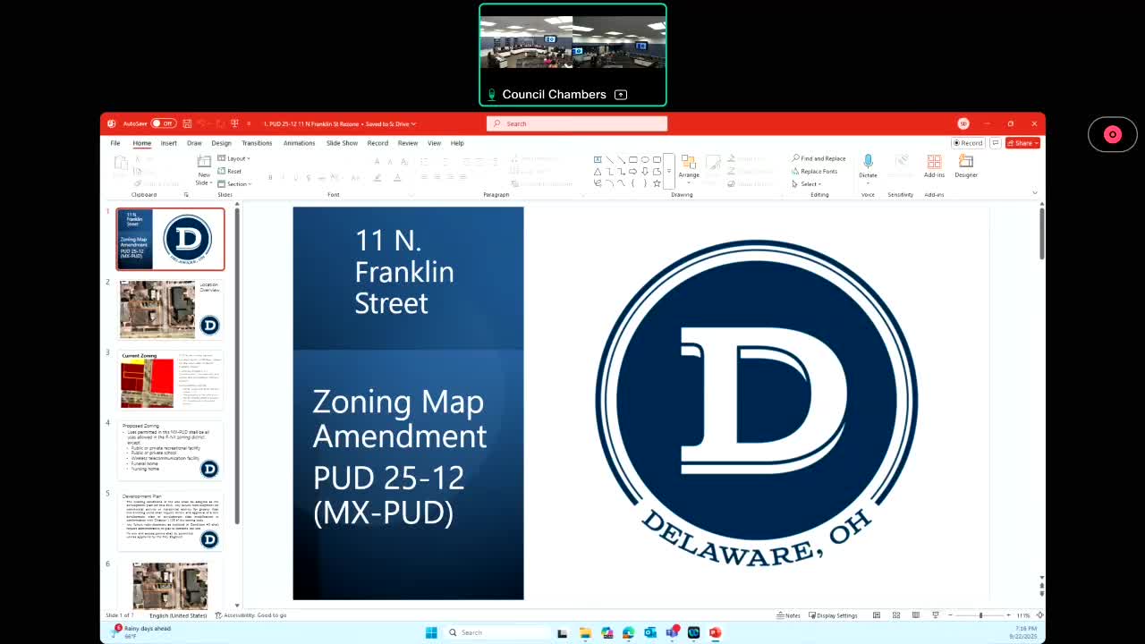Open the Add-ins icon

click(934, 166)
